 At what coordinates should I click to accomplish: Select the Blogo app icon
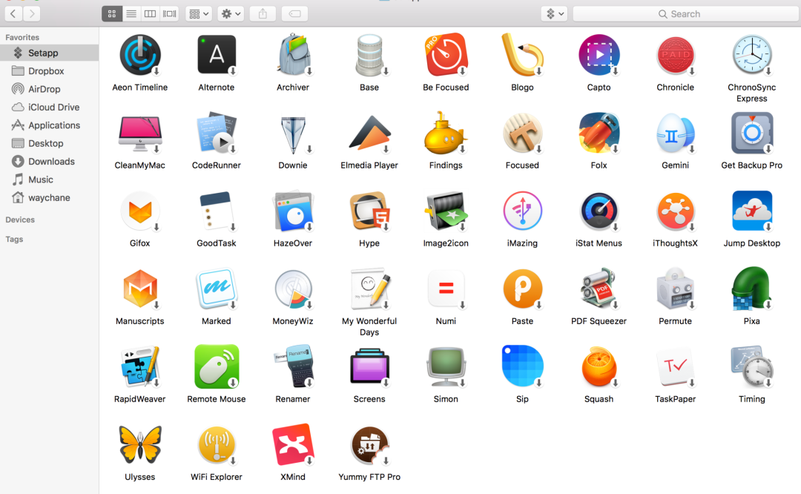point(522,55)
